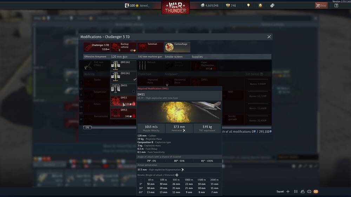Open the orange mail inbox icon
351x197 pixels.
coord(316,191)
